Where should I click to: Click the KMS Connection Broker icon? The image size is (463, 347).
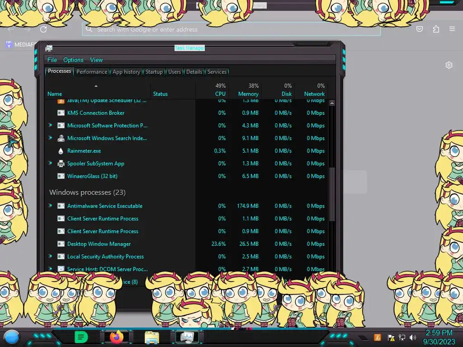61,113
